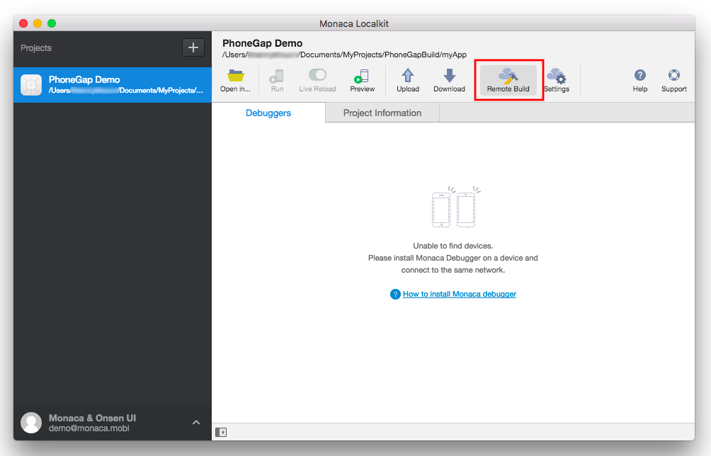Open Preview from the toolbar
711x456 pixels.
click(x=362, y=76)
